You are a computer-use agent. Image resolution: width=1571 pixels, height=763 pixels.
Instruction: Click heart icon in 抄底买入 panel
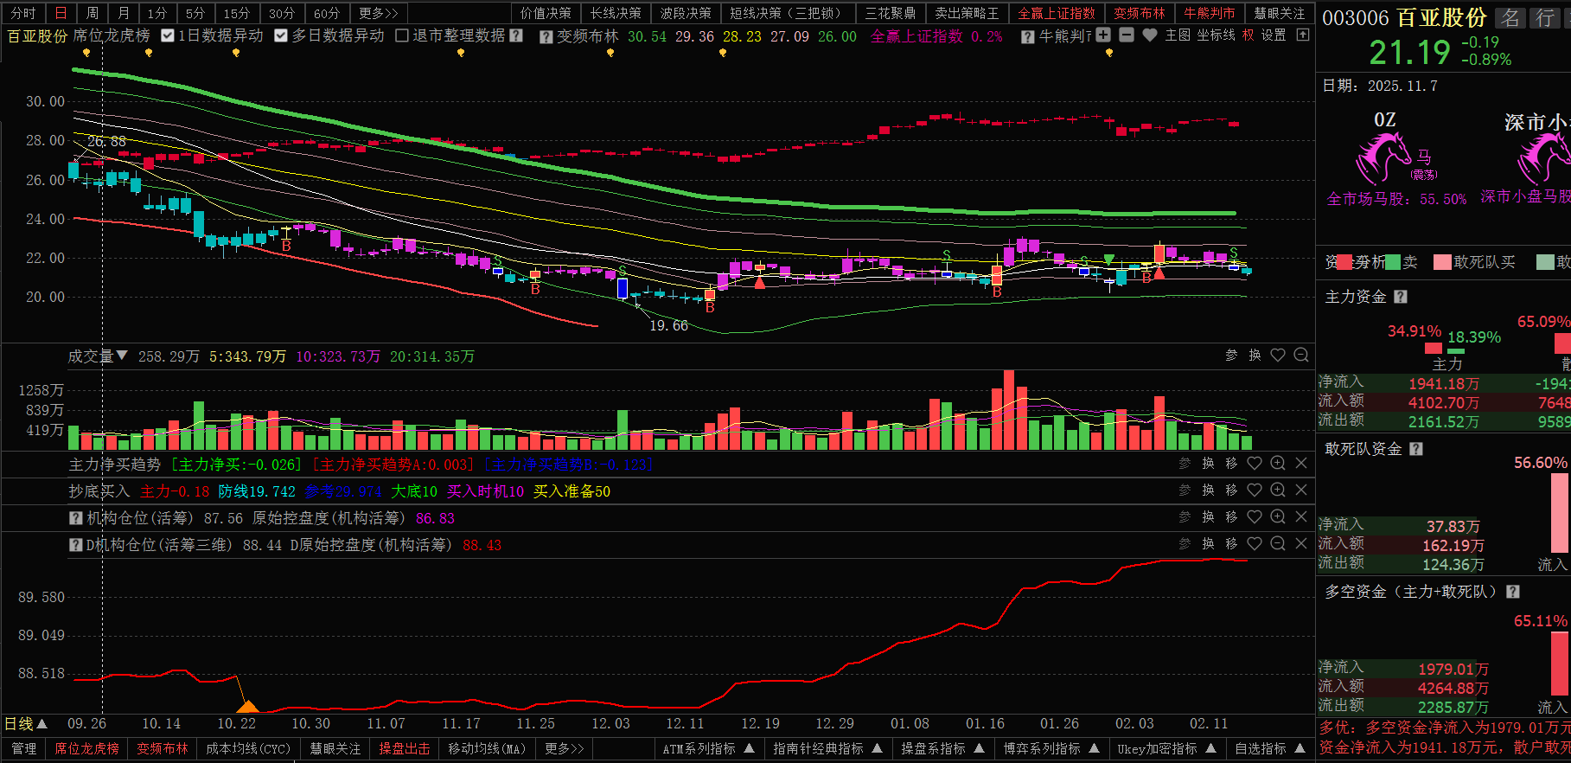[1255, 490]
